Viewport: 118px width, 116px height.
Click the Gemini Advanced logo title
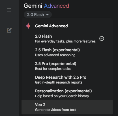pos(46,6)
